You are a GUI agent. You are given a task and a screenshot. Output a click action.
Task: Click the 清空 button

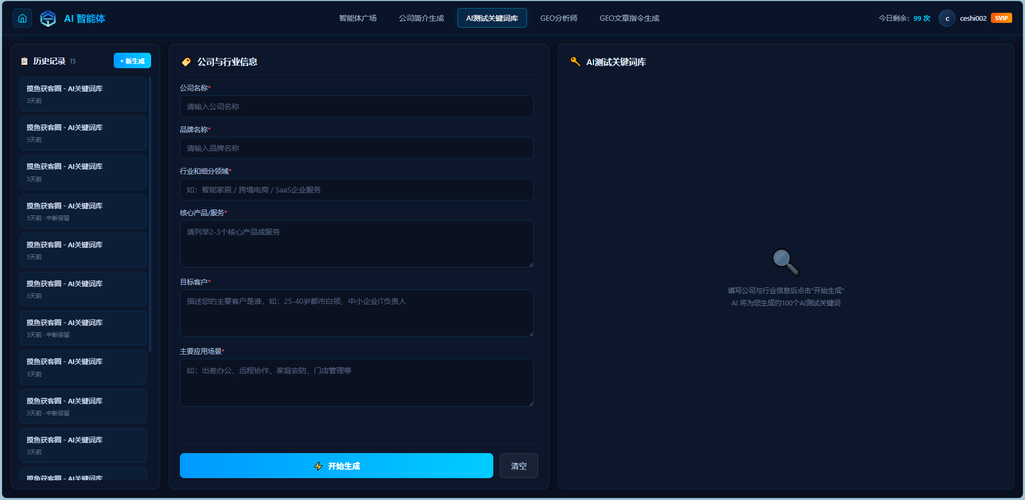point(518,466)
